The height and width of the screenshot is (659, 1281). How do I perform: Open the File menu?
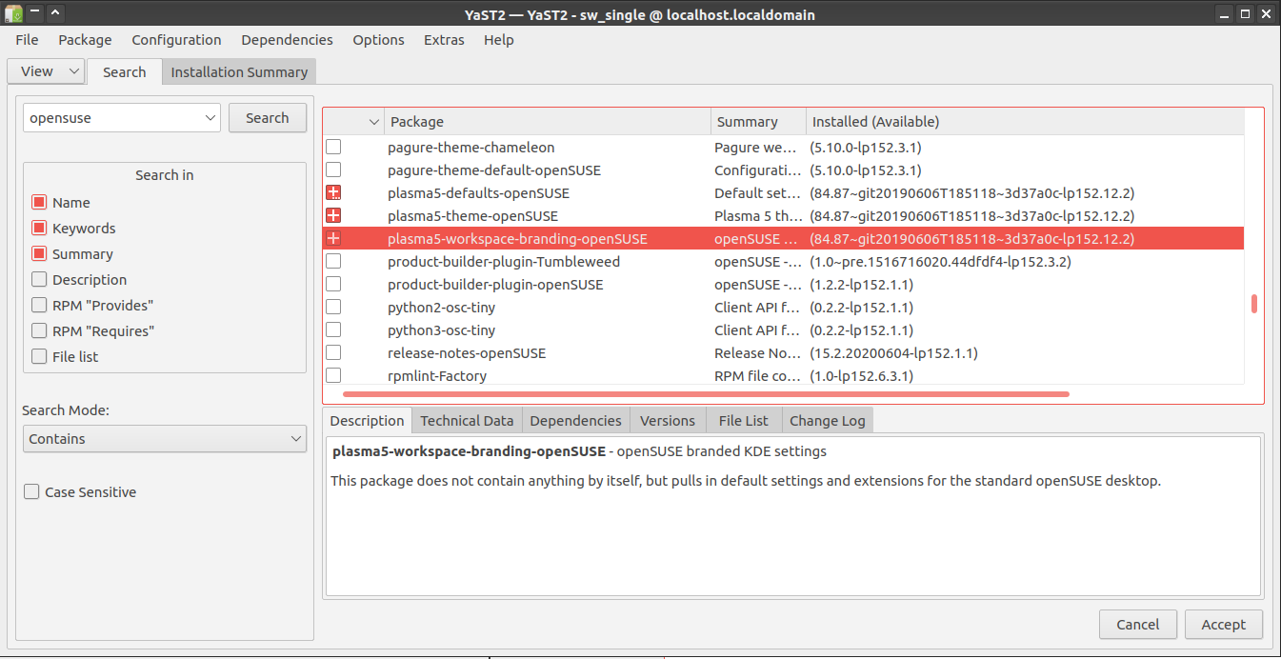(27, 40)
